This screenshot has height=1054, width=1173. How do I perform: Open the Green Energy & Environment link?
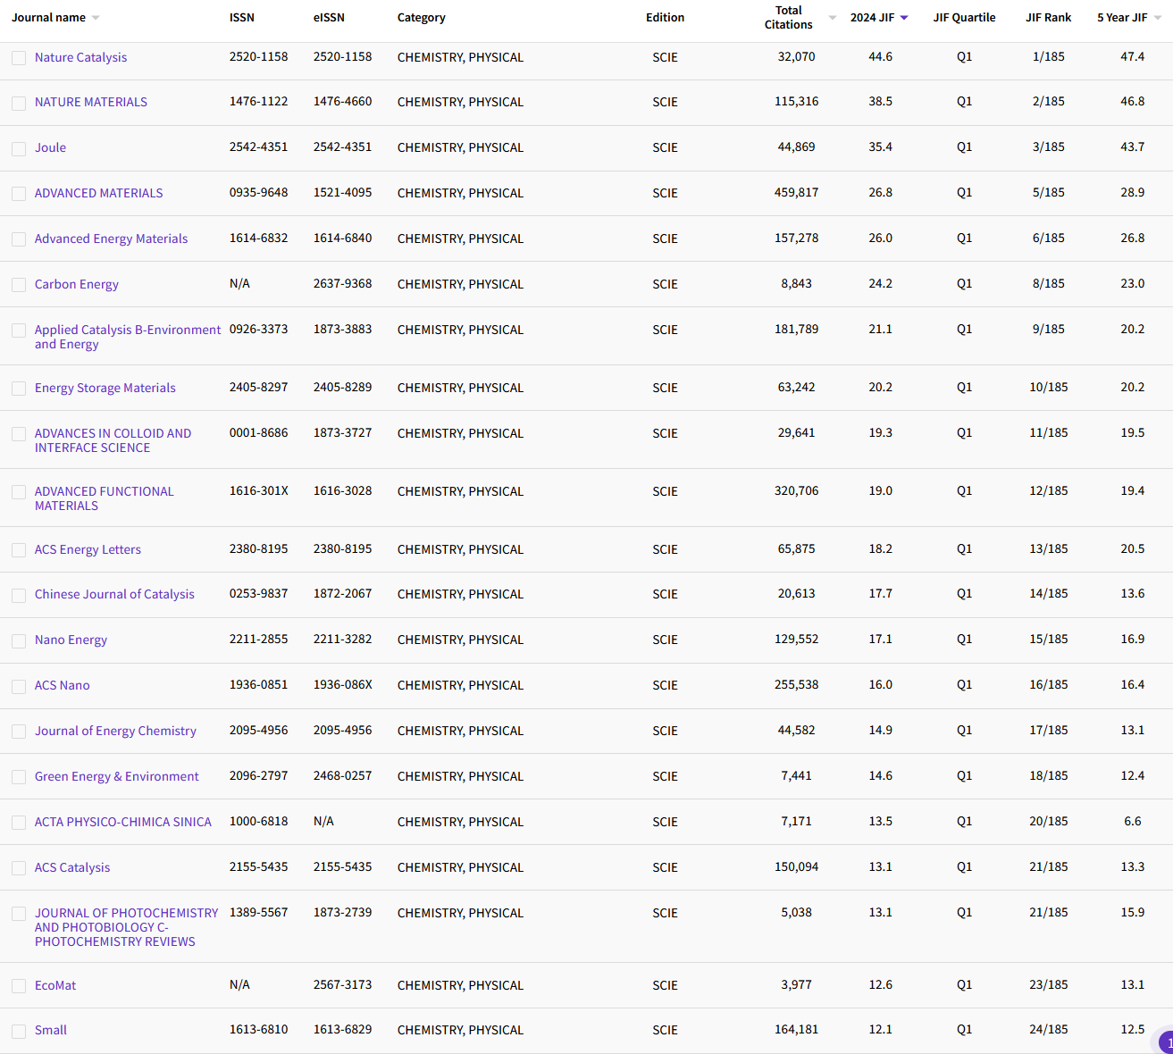coord(116,776)
